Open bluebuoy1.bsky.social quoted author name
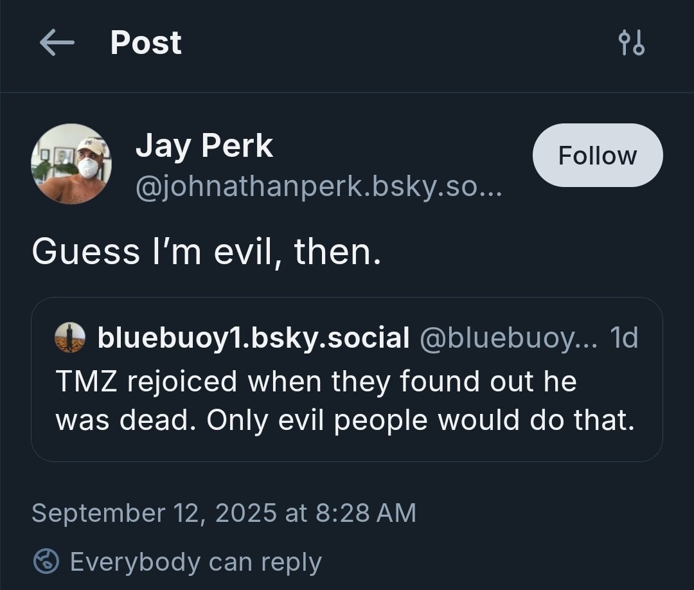The height and width of the screenshot is (590, 694). (x=253, y=337)
